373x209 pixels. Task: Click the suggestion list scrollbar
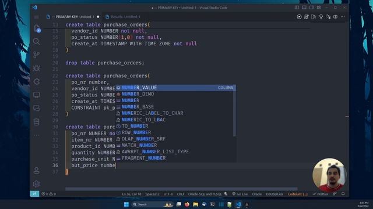point(234,110)
